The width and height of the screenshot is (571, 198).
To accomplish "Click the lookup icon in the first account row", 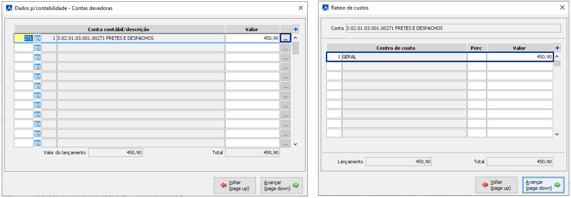I will tap(37, 38).
